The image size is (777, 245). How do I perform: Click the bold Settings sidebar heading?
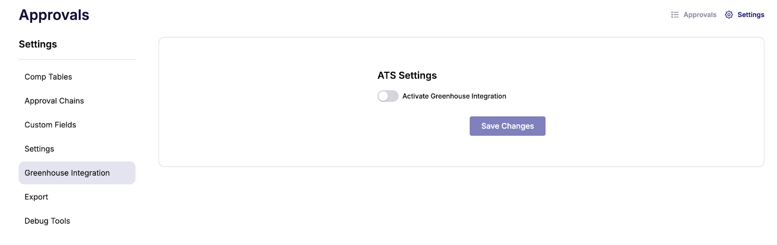(x=38, y=44)
